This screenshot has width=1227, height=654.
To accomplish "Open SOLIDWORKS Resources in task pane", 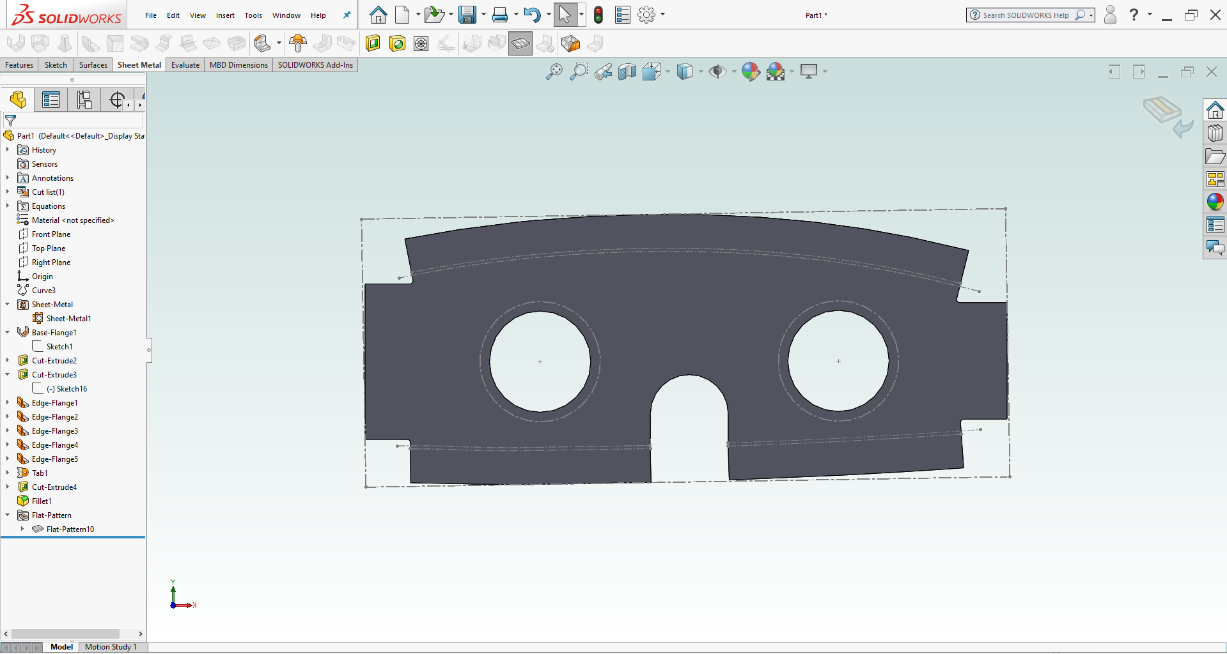I will (x=1215, y=110).
